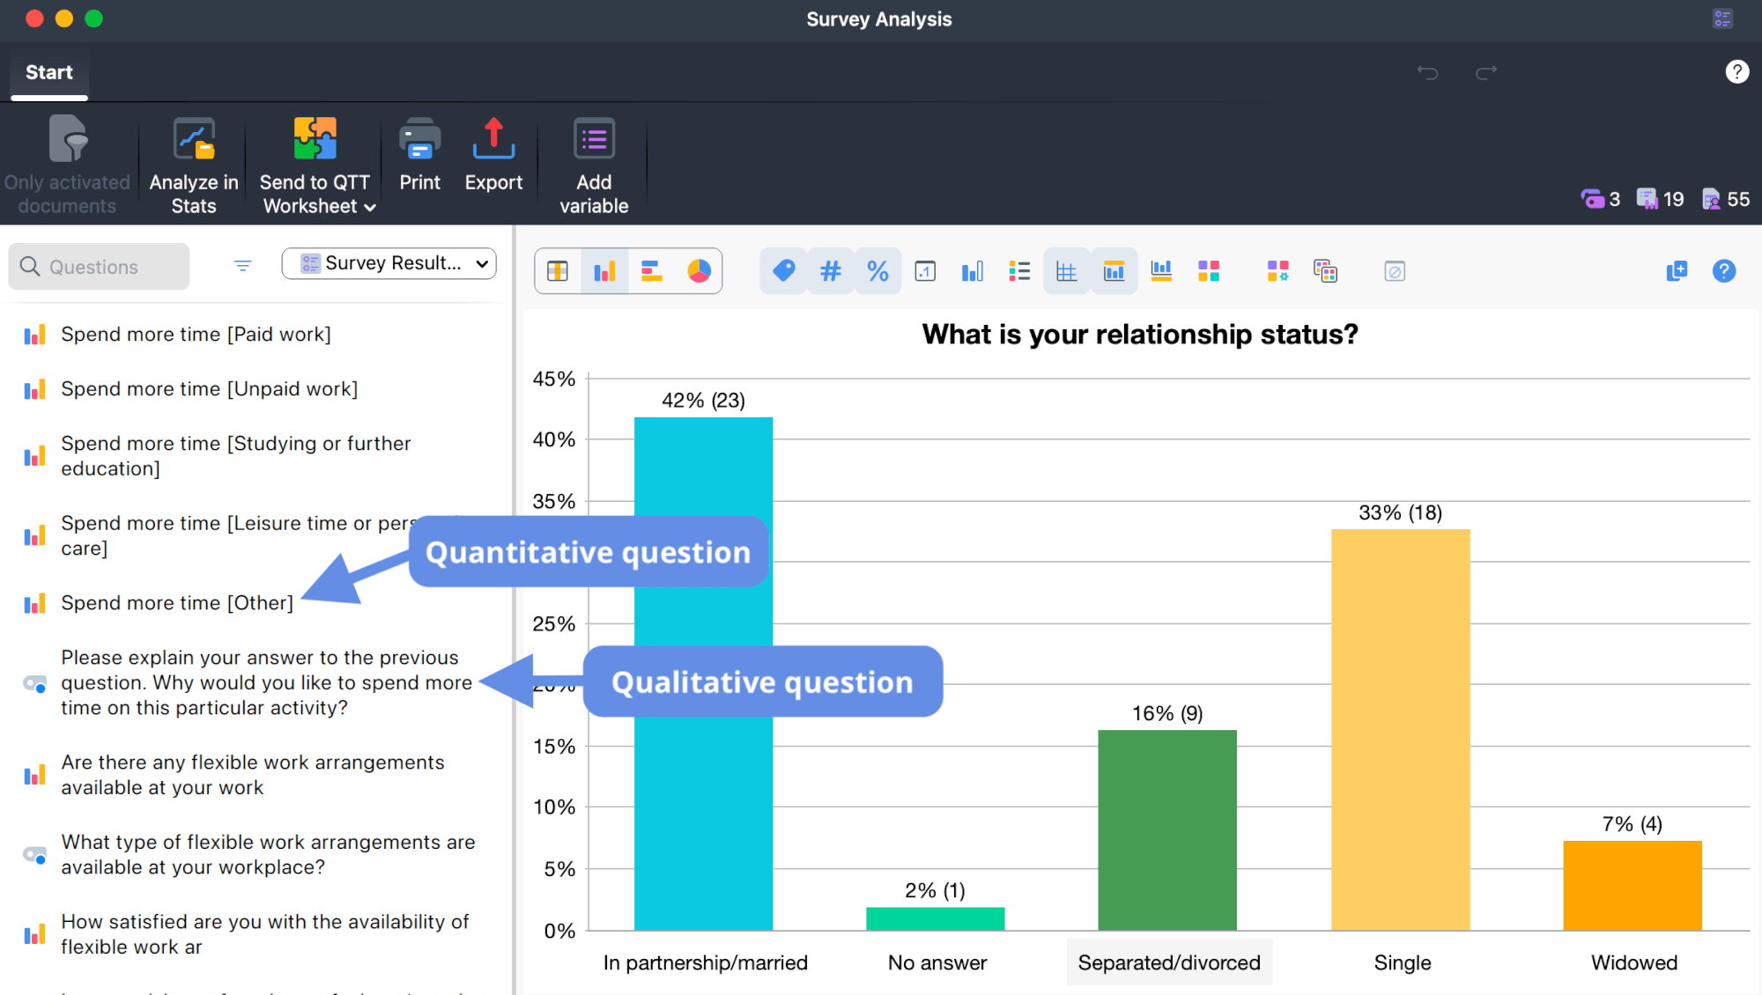Click the Print icon
The height and width of the screenshot is (995, 1762).
[x=419, y=157]
